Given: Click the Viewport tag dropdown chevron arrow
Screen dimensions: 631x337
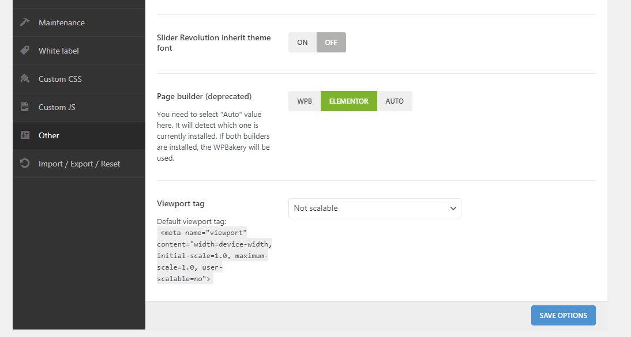Looking at the screenshot, I should [x=453, y=209].
